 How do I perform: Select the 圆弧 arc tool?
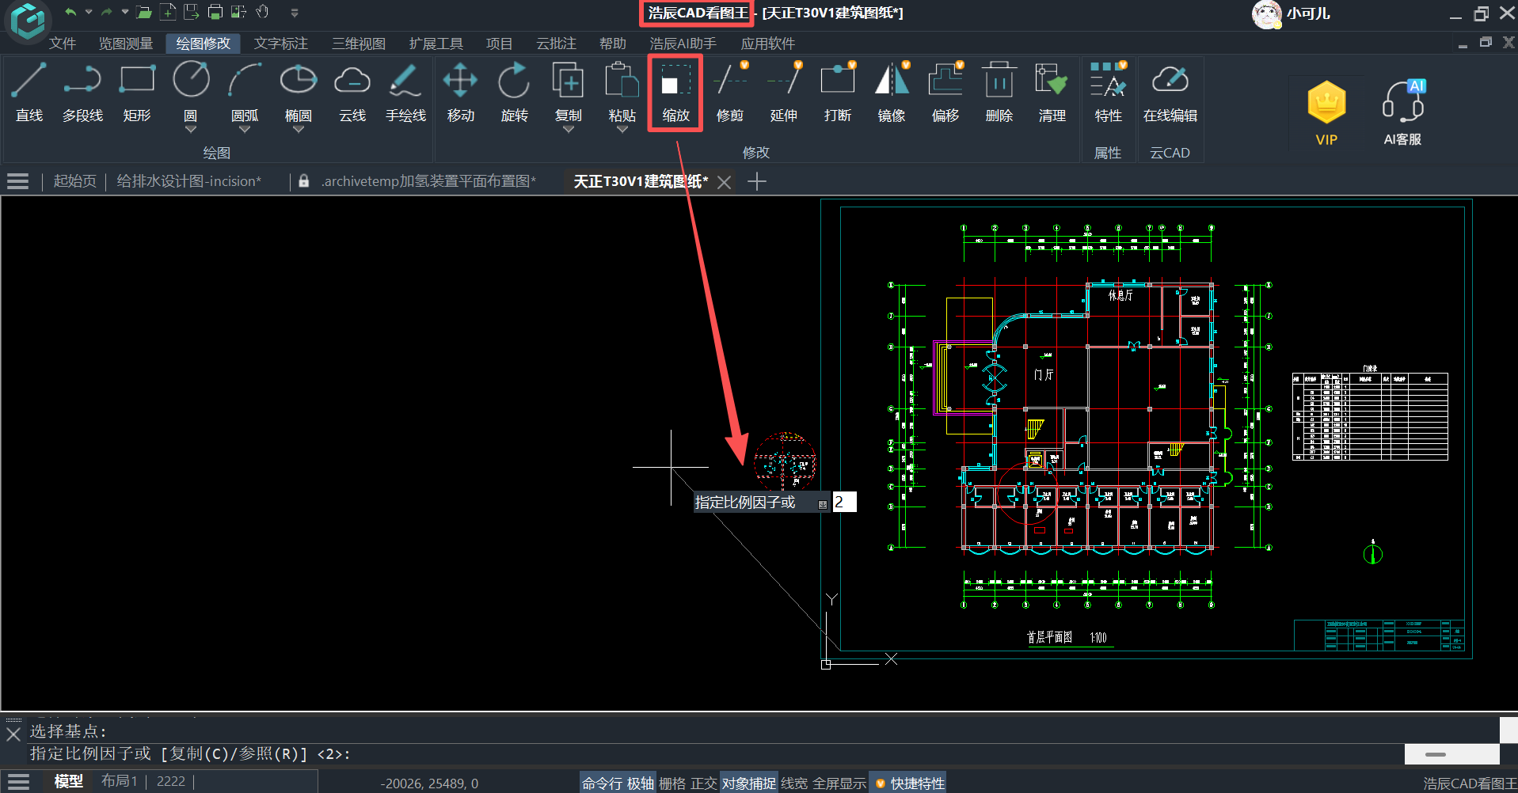coord(245,89)
